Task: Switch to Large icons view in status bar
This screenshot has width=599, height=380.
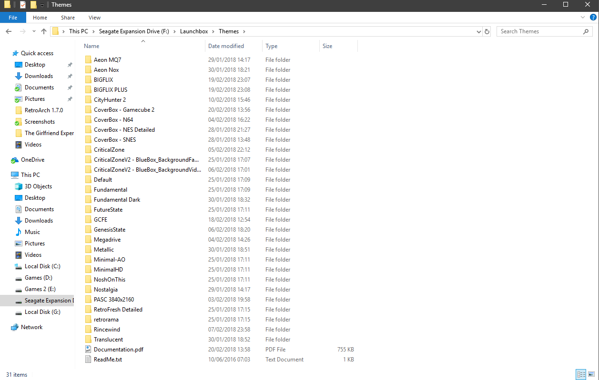Action: tap(591, 375)
